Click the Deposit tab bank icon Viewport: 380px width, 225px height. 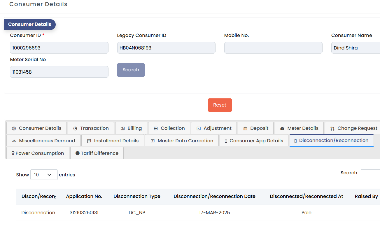pyautogui.click(x=245, y=128)
